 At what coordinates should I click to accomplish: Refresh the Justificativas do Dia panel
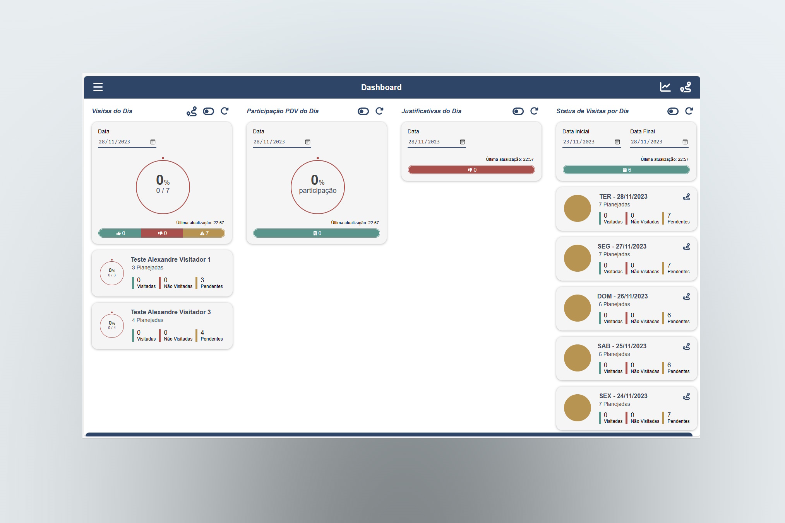pos(534,111)
